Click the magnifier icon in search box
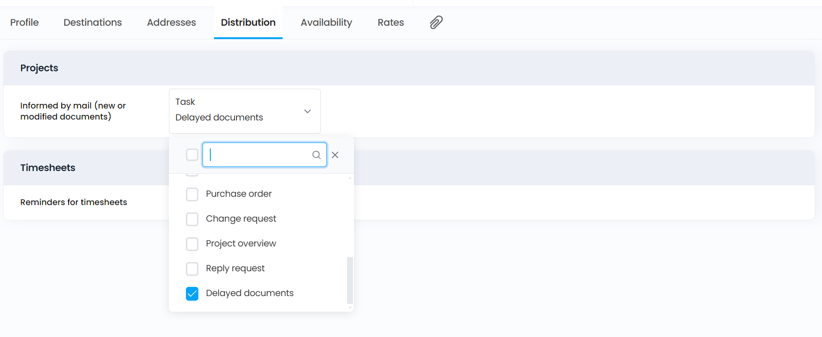This screenshot has height=337, width=822. pyautogui.click(x=316, y=155)
